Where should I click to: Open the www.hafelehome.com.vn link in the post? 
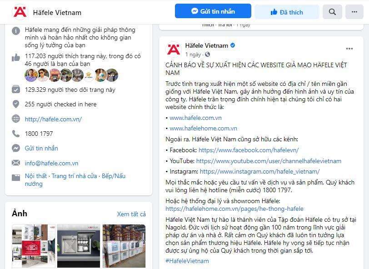coord(203,128)
